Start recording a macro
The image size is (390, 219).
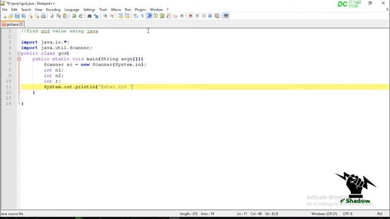(x=191, y=16)
